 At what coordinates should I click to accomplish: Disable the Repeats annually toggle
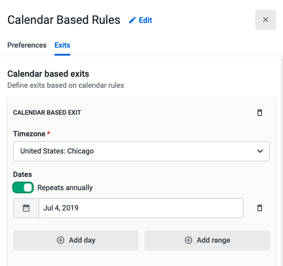click(23, 187)
